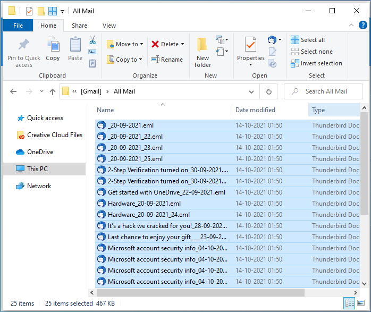Image resolution: width=371 pixels, height=312 pixels.
Task: Open with Thunderbird icon in ribbon
Action: (272, 40)
